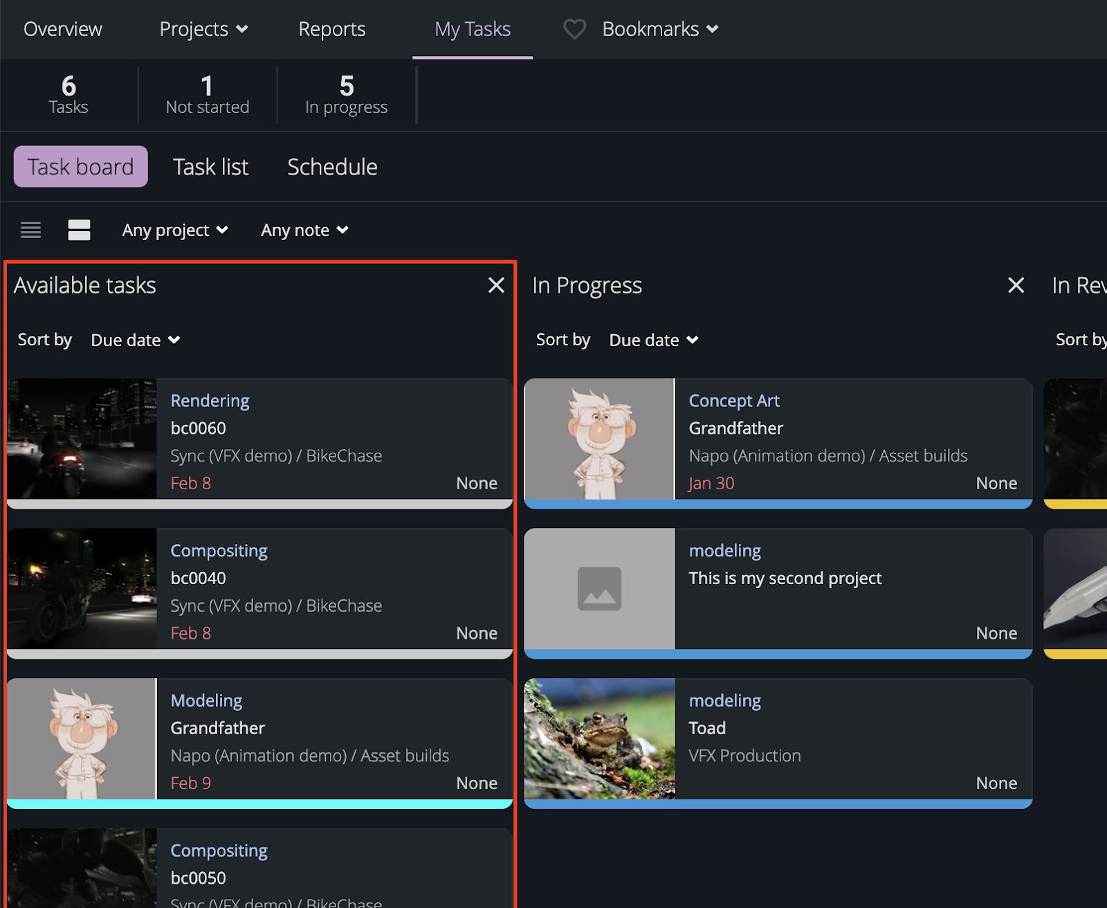The image size is (1107, 908).
Task: Open the Any project filter dropdown
Action: [x=174, y=230]
